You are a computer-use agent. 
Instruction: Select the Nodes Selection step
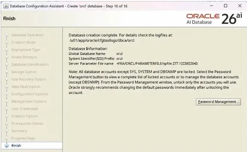[x=24, y=57]
